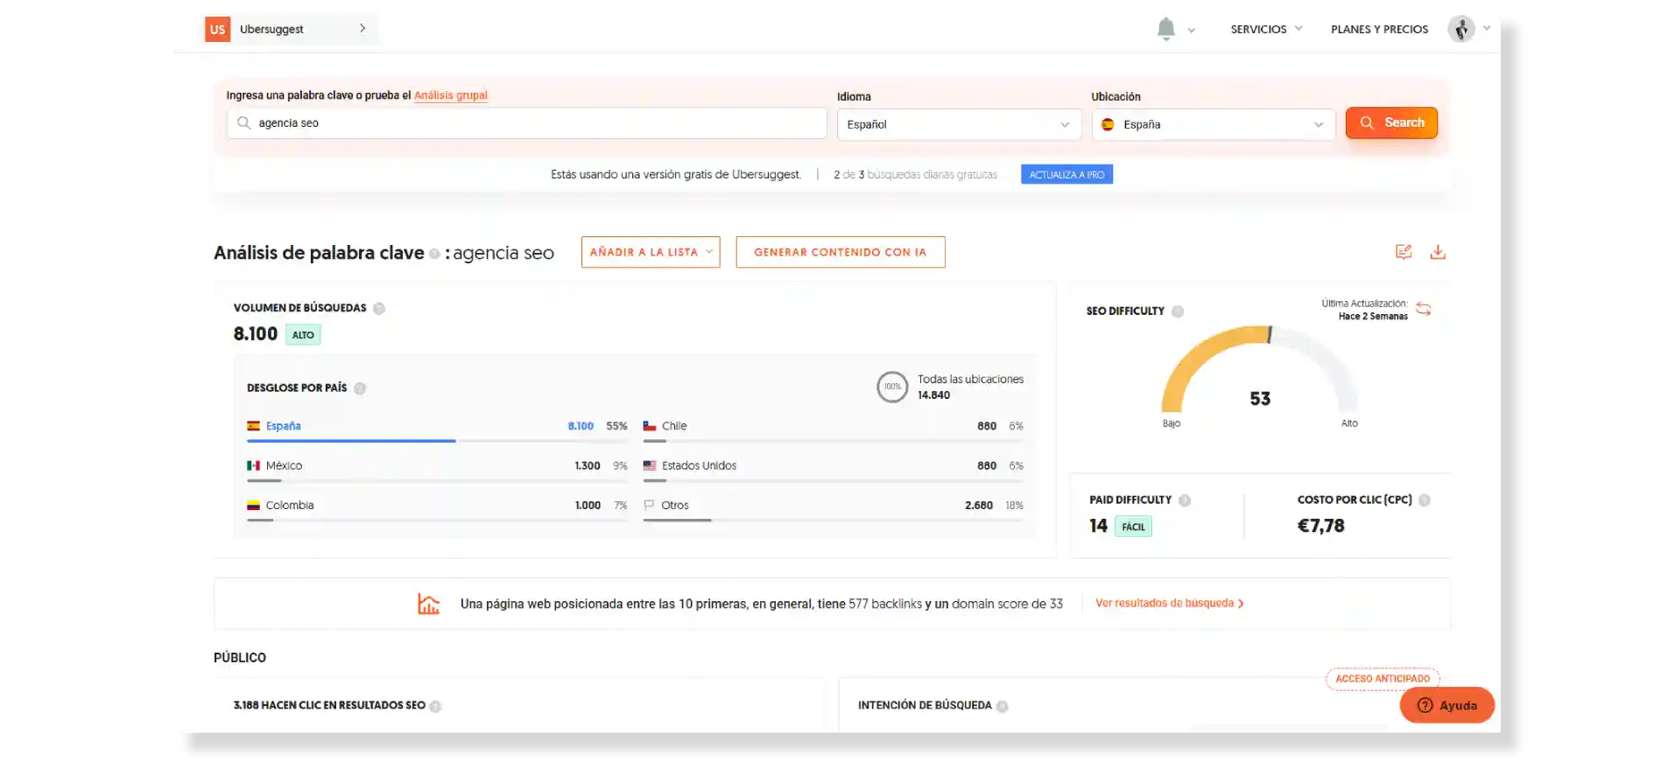Open the user profile avatar menu
This screenshot has width=1675, height=769.
point(1460,29)
